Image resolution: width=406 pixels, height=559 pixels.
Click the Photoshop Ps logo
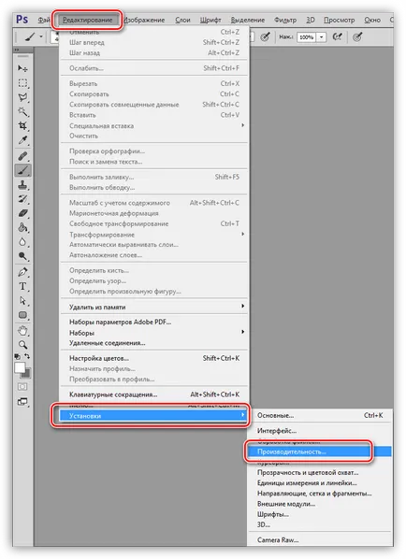click(x=22, y=20)
